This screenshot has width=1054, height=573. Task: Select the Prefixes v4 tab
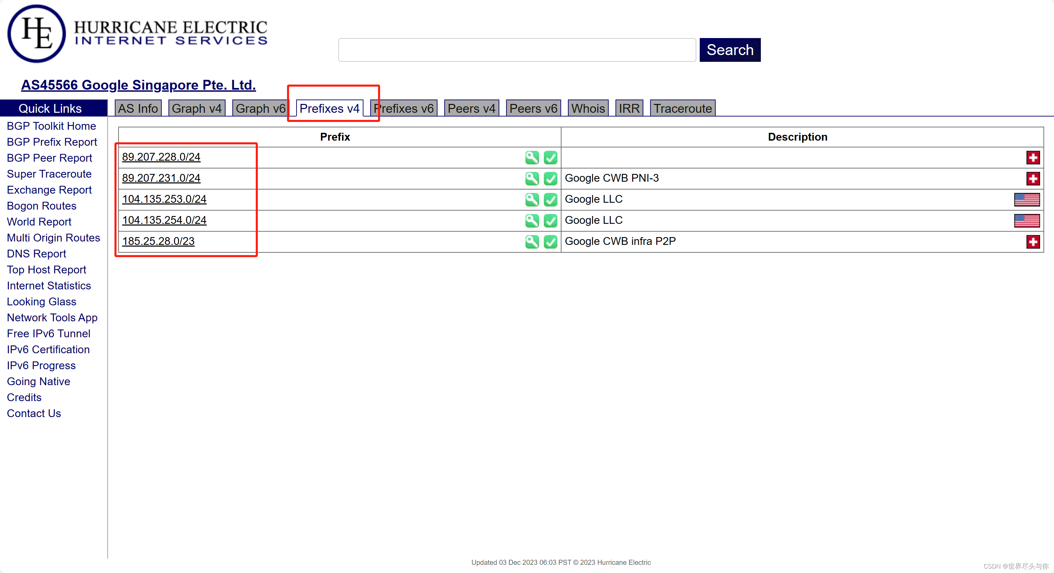point(329,108)
